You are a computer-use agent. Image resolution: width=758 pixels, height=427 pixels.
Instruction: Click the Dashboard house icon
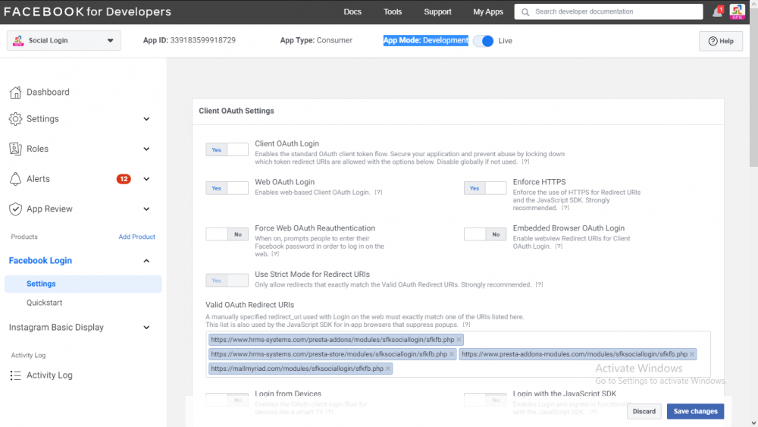point(15,93)
